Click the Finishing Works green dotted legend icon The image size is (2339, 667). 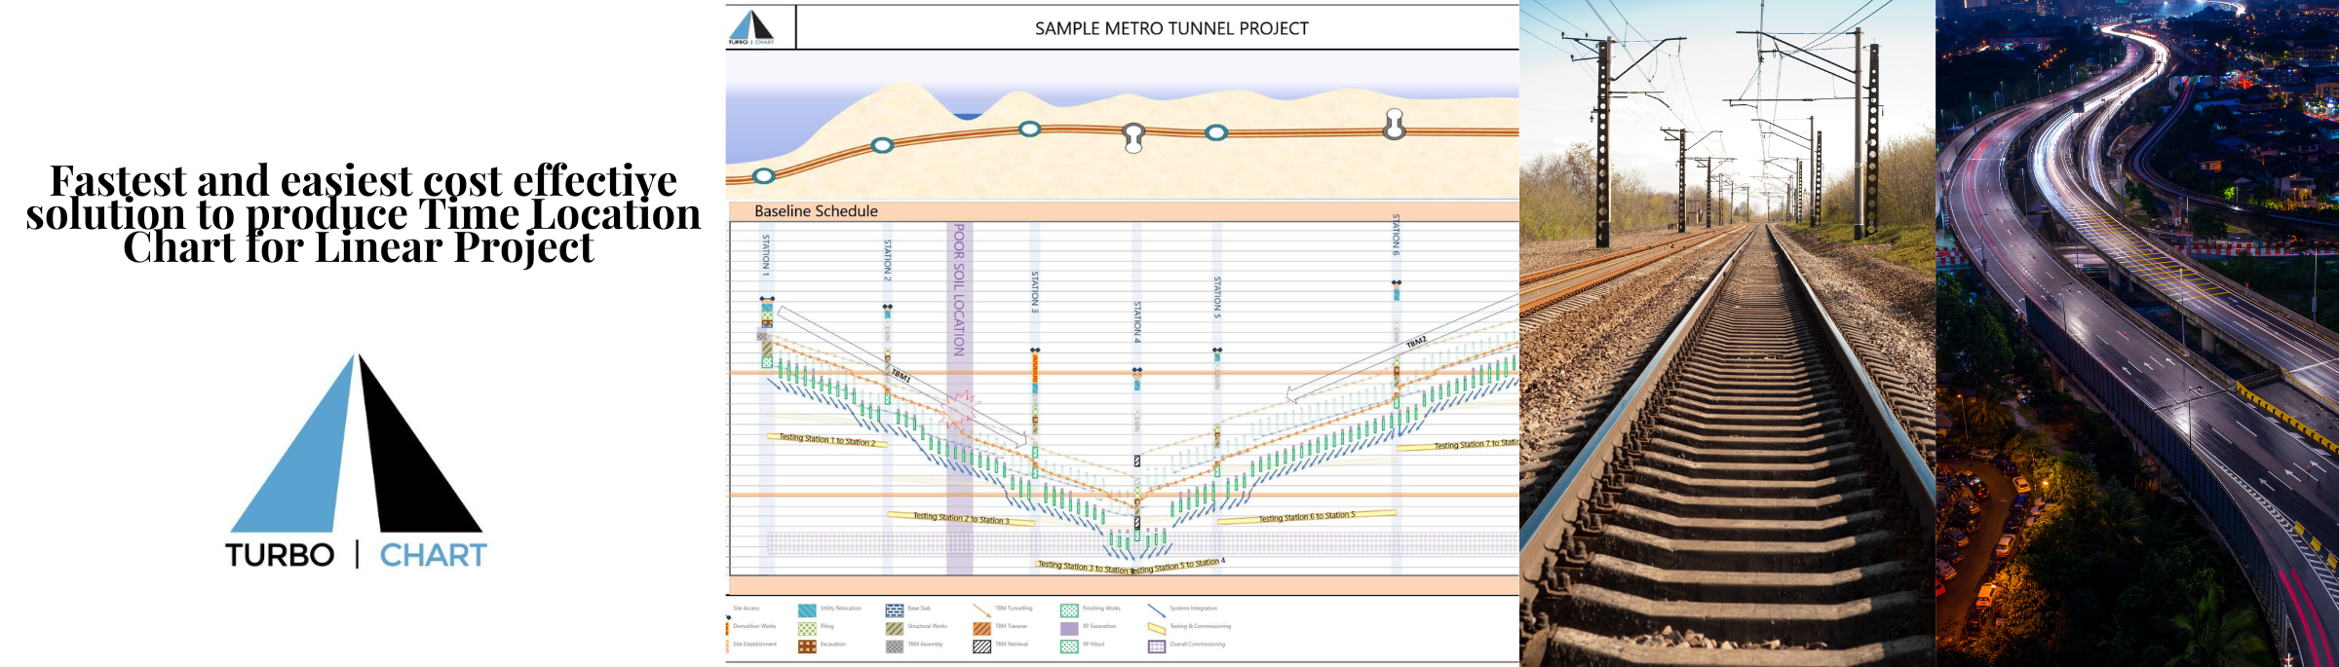[x=1069, y=611]
